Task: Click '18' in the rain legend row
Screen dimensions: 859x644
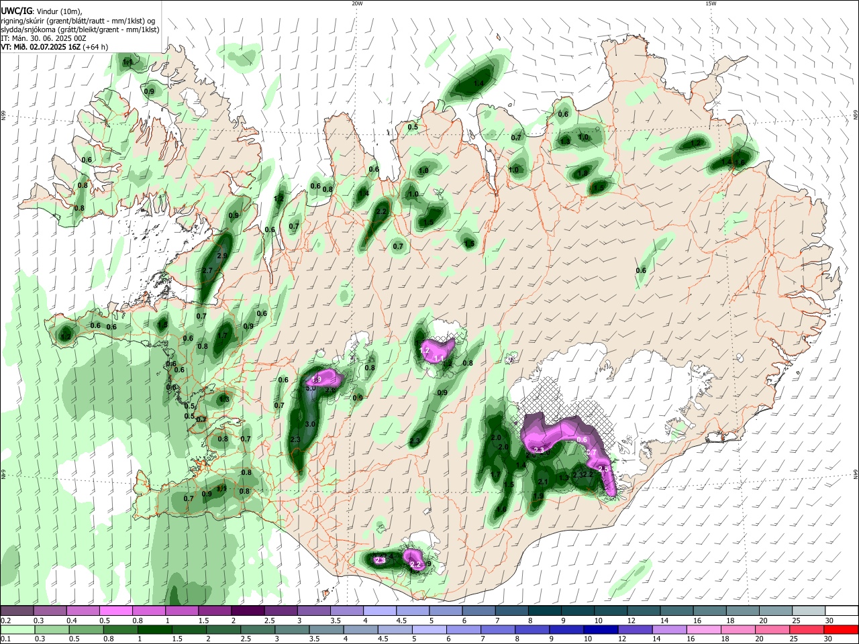Action: pos(725,639)
